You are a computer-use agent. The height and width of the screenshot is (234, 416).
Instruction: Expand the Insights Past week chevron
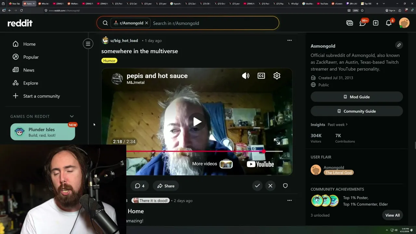347,124
